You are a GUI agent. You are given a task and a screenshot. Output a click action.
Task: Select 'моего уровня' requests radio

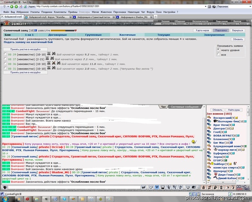coord(218,50)
